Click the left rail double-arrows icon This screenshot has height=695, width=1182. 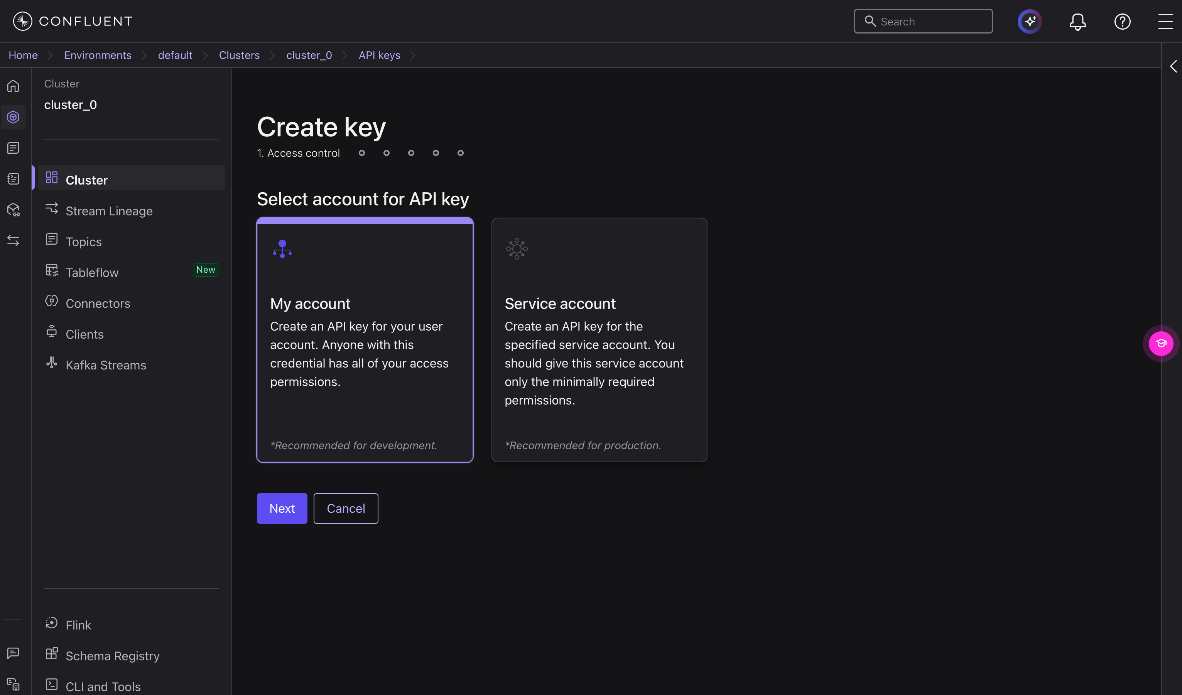[13, 241]
